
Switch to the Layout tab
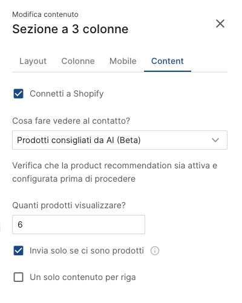(33, 61)
